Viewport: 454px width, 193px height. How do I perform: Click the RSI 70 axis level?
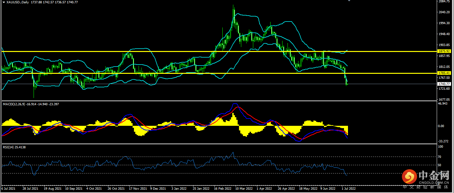tap(440, 157)
